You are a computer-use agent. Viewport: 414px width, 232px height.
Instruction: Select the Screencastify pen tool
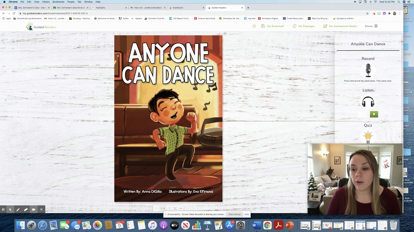coord(18,209)
